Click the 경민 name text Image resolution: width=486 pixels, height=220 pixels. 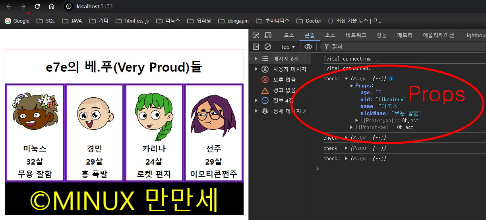(95, 149)
